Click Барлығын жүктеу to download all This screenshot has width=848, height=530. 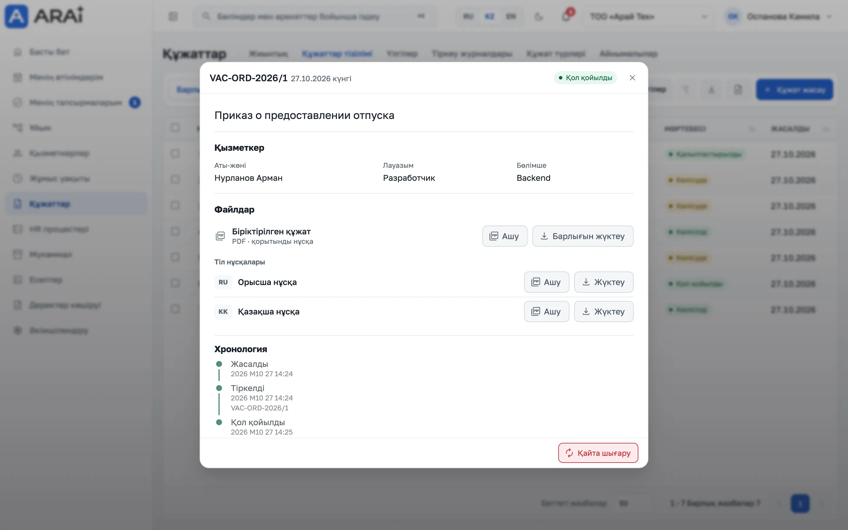coord(583,236)
